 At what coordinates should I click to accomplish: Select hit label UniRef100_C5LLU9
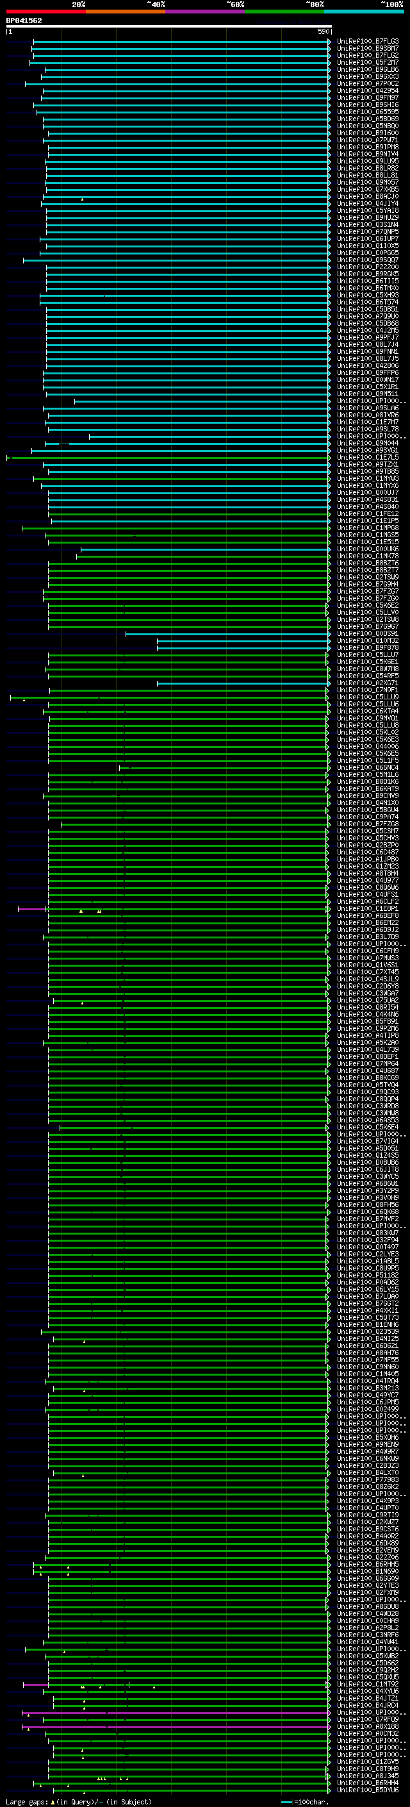(x=367, y=698)
